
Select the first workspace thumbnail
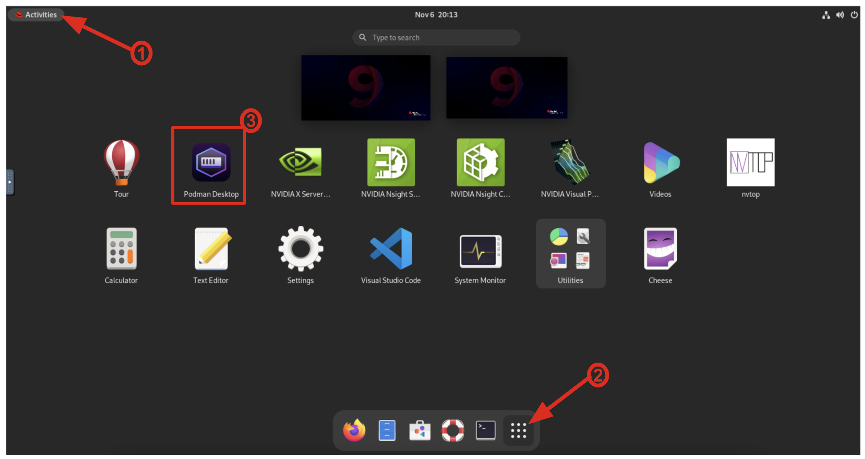(x=366, y=88)
